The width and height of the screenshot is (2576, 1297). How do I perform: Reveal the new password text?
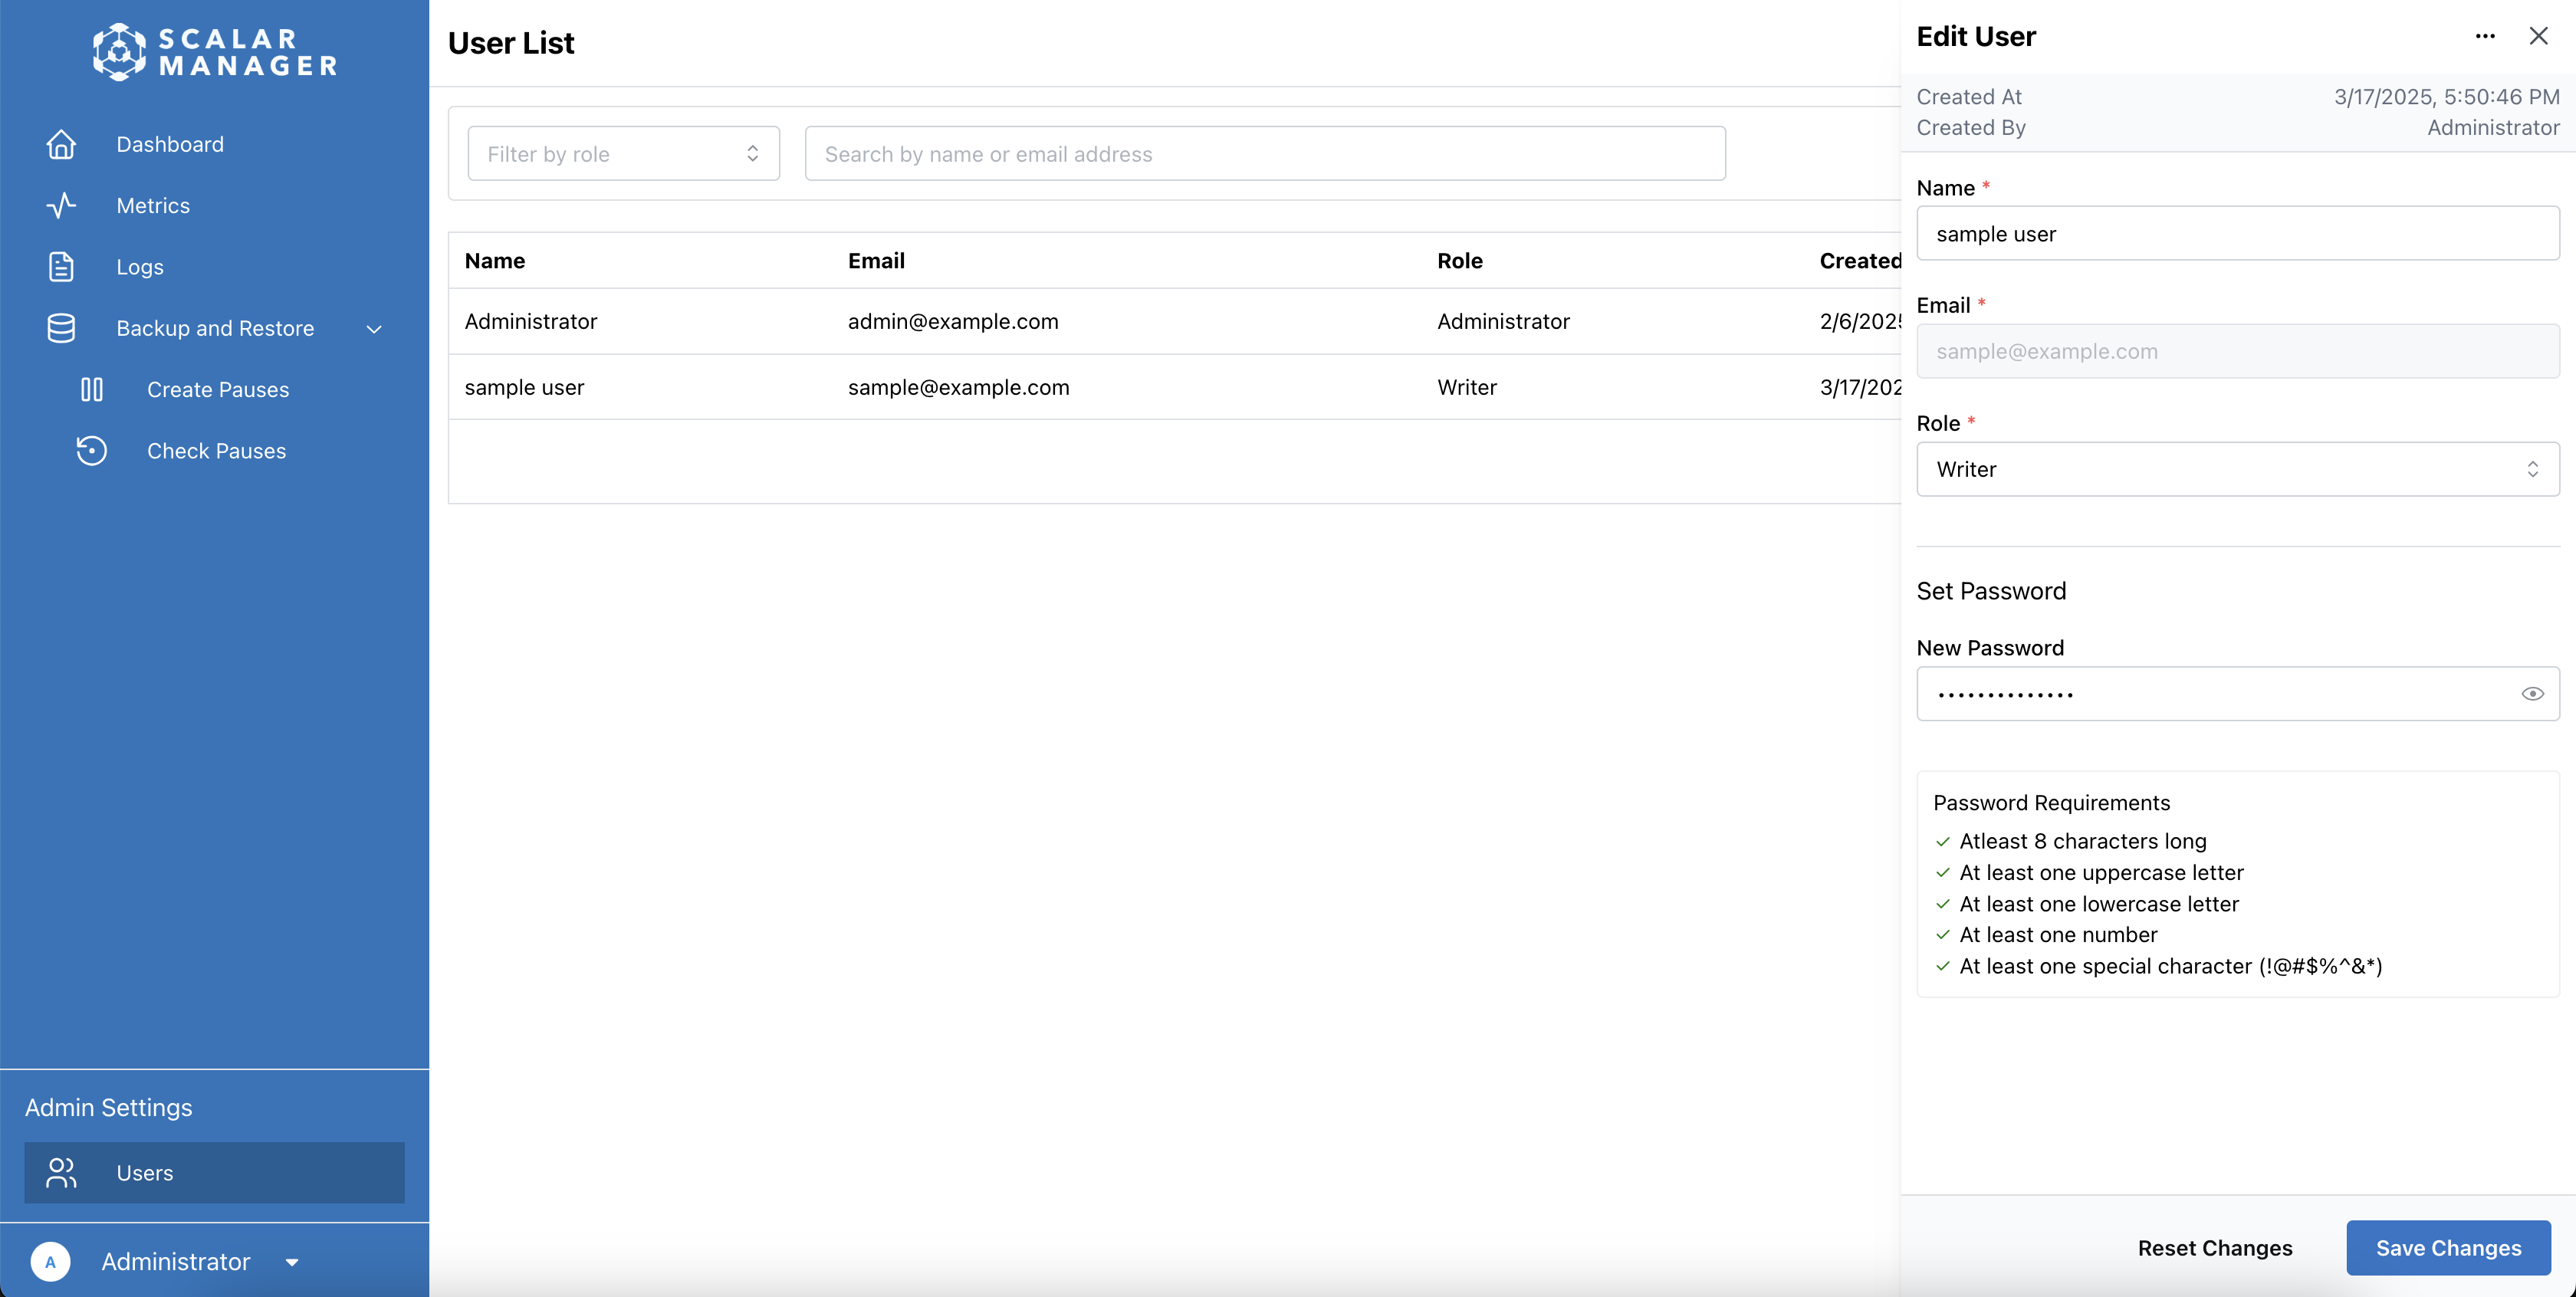tap(2532, 693)
